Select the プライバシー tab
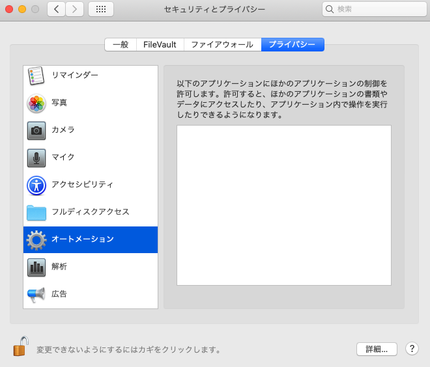 click(293, 44)
